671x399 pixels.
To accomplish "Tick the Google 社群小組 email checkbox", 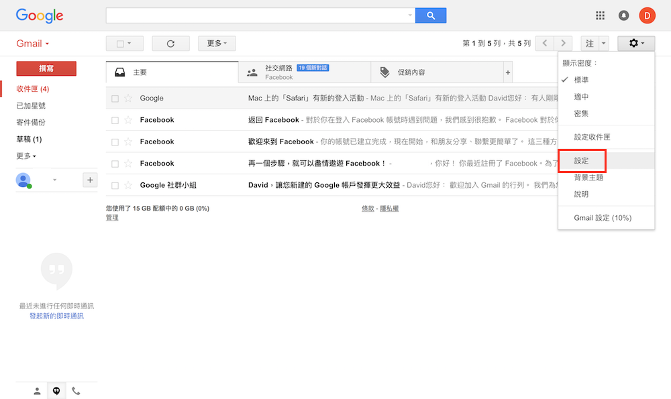I will [x=115, y=185].
